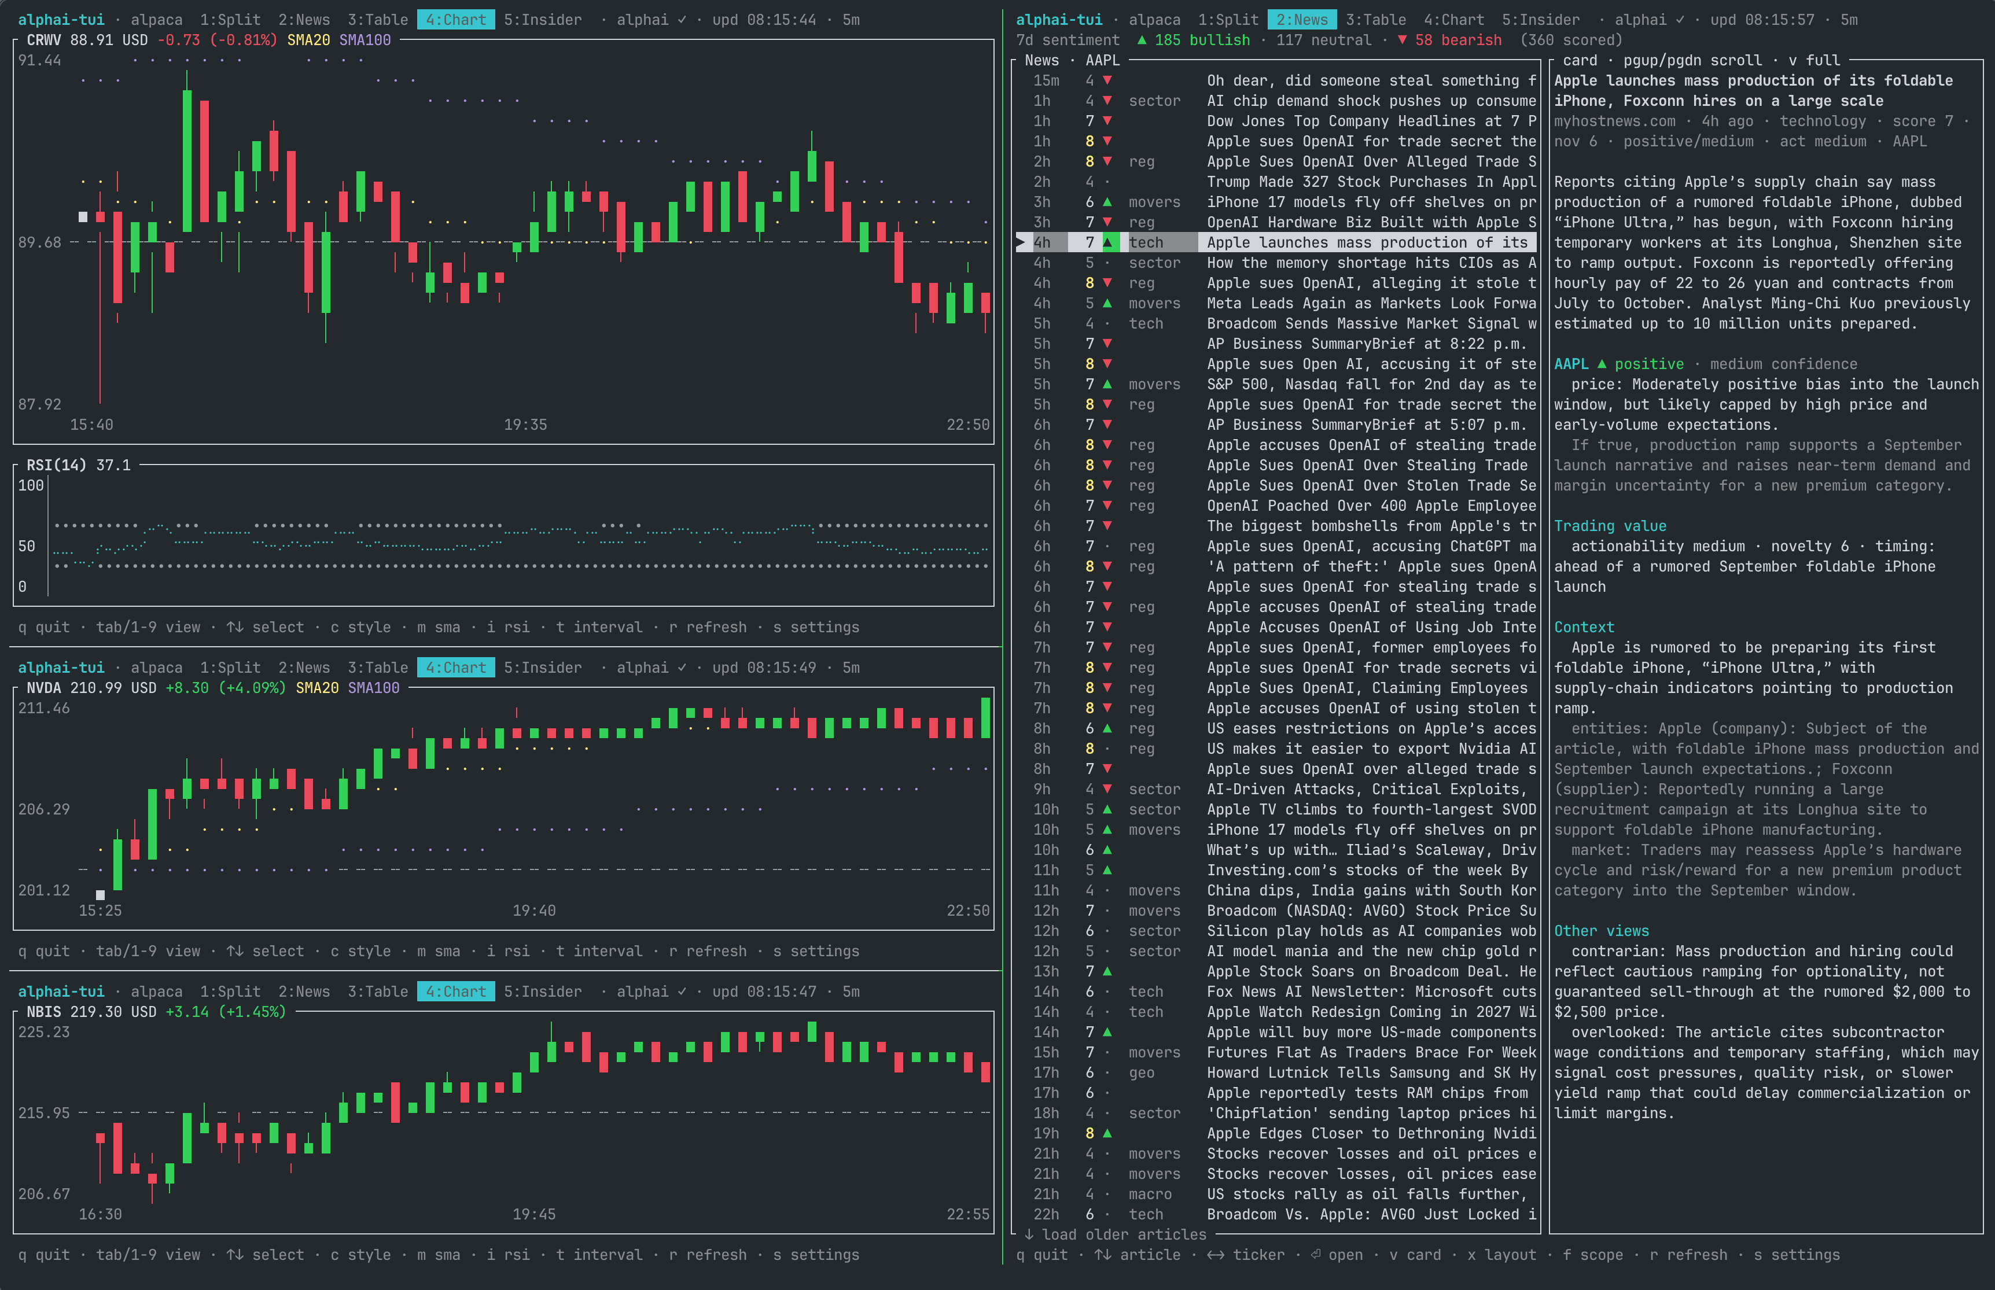Click up arrow on 'Apple will buy more' row
This screenshot has height=1290, width=1995.
point(1107,1032)
